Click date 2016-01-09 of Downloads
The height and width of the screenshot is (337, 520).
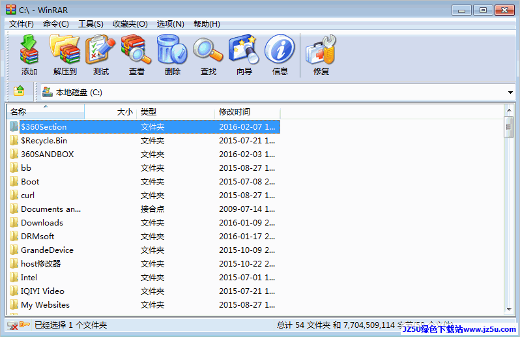pyautogui.click(x=247, y=222)
